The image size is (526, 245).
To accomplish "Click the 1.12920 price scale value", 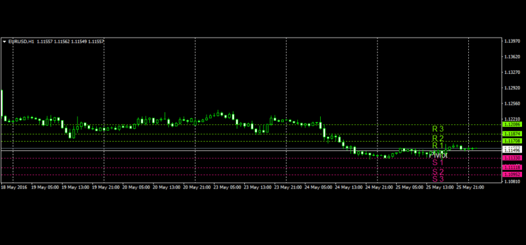I will pyautogui.click(x=512, y=88).
